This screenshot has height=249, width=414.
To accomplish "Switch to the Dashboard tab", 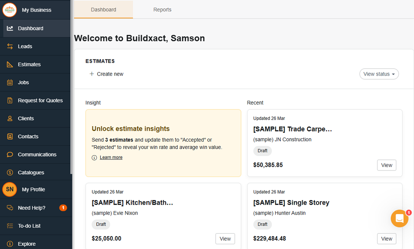I will click(103, 10).
